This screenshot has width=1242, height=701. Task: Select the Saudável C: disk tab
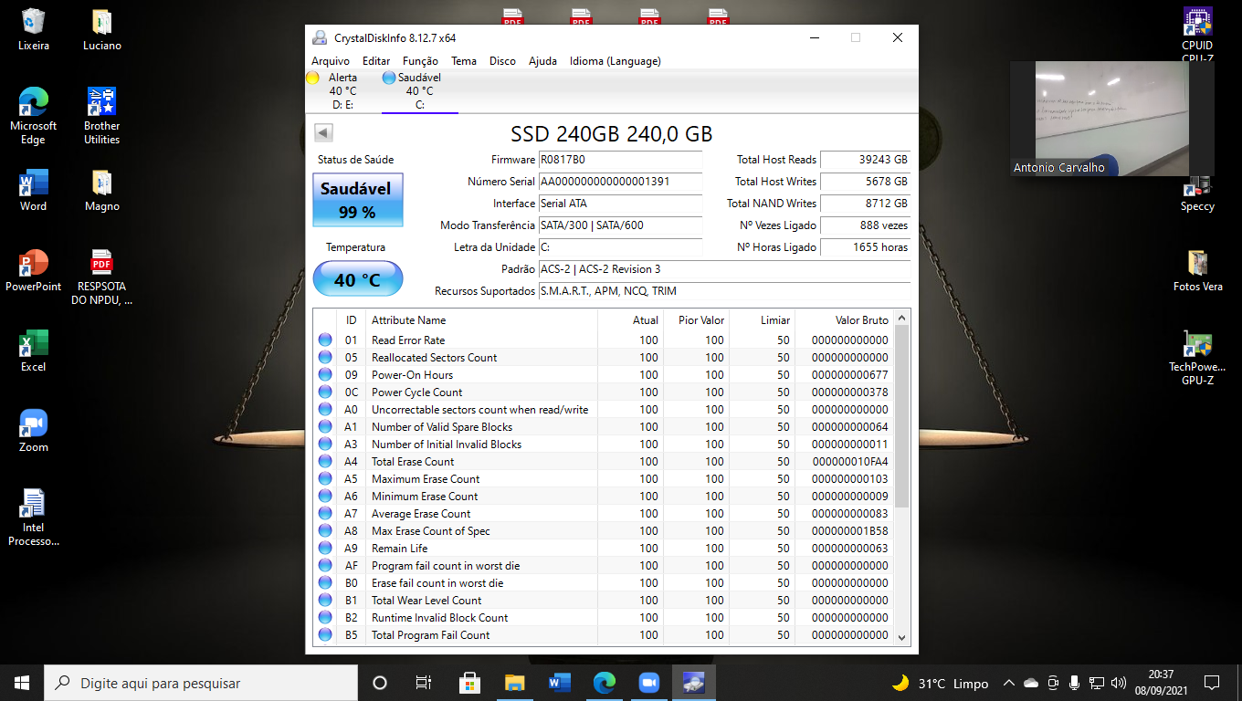[420, 91]
